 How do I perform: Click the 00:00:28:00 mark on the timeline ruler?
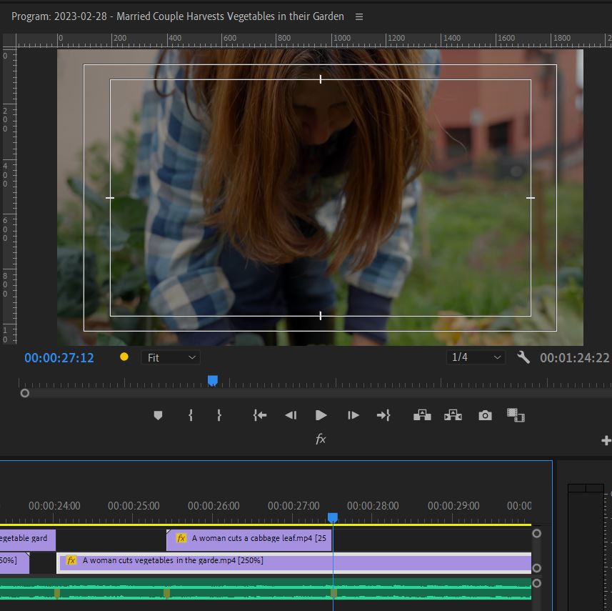pos(373,506)
